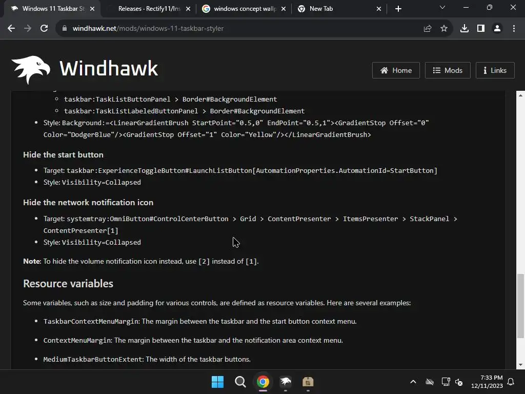Click the 'Hide the start button' heading
This screenshot has height=394, width=525.
pyautogui.click(x=63, y=155)
